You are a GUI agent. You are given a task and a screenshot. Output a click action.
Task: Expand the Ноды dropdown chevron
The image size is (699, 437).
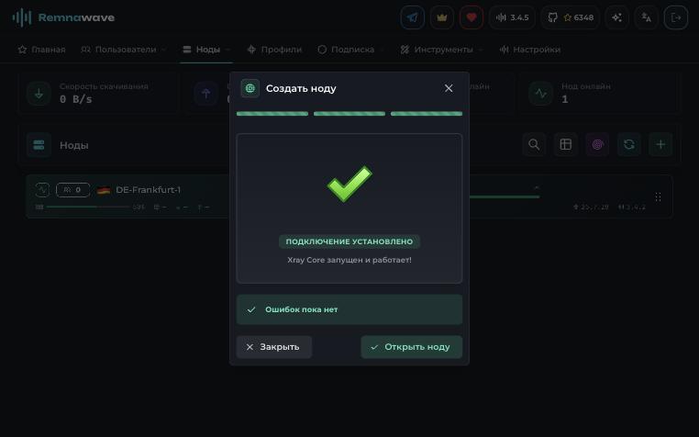point(227,50)
